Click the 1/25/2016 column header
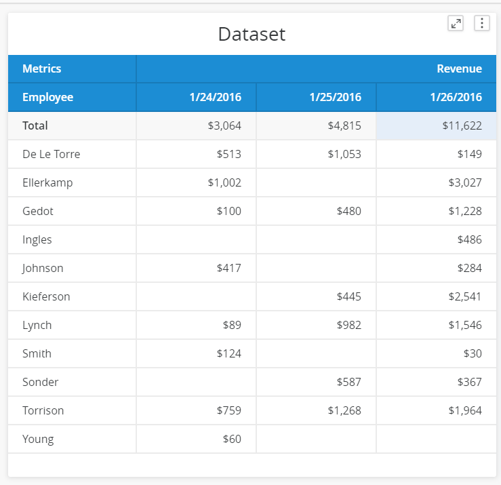The height and width of the screenshot is (485, 501). (x=317, y=97)
